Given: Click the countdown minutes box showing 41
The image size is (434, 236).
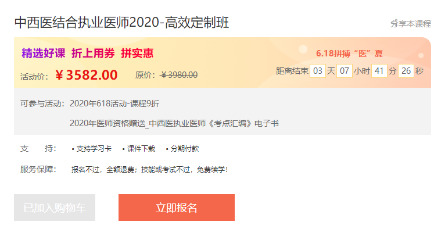Looking at the screenshot, I should tap(379, 71).
